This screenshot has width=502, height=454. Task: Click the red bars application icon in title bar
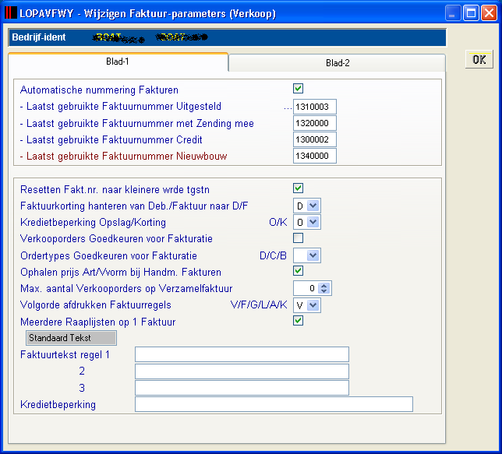pos(11,13)
